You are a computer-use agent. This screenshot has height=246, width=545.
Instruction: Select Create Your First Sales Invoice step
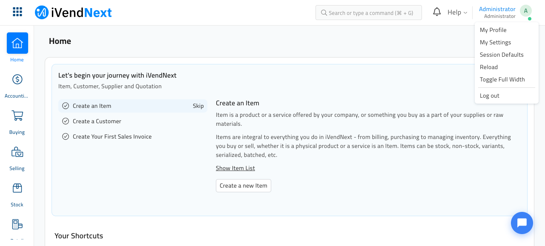[133, 136]
